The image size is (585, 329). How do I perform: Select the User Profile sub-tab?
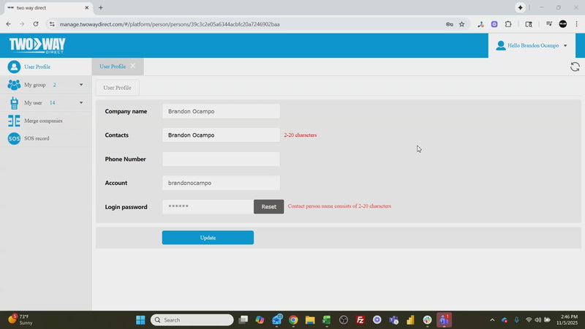(117, 88)
